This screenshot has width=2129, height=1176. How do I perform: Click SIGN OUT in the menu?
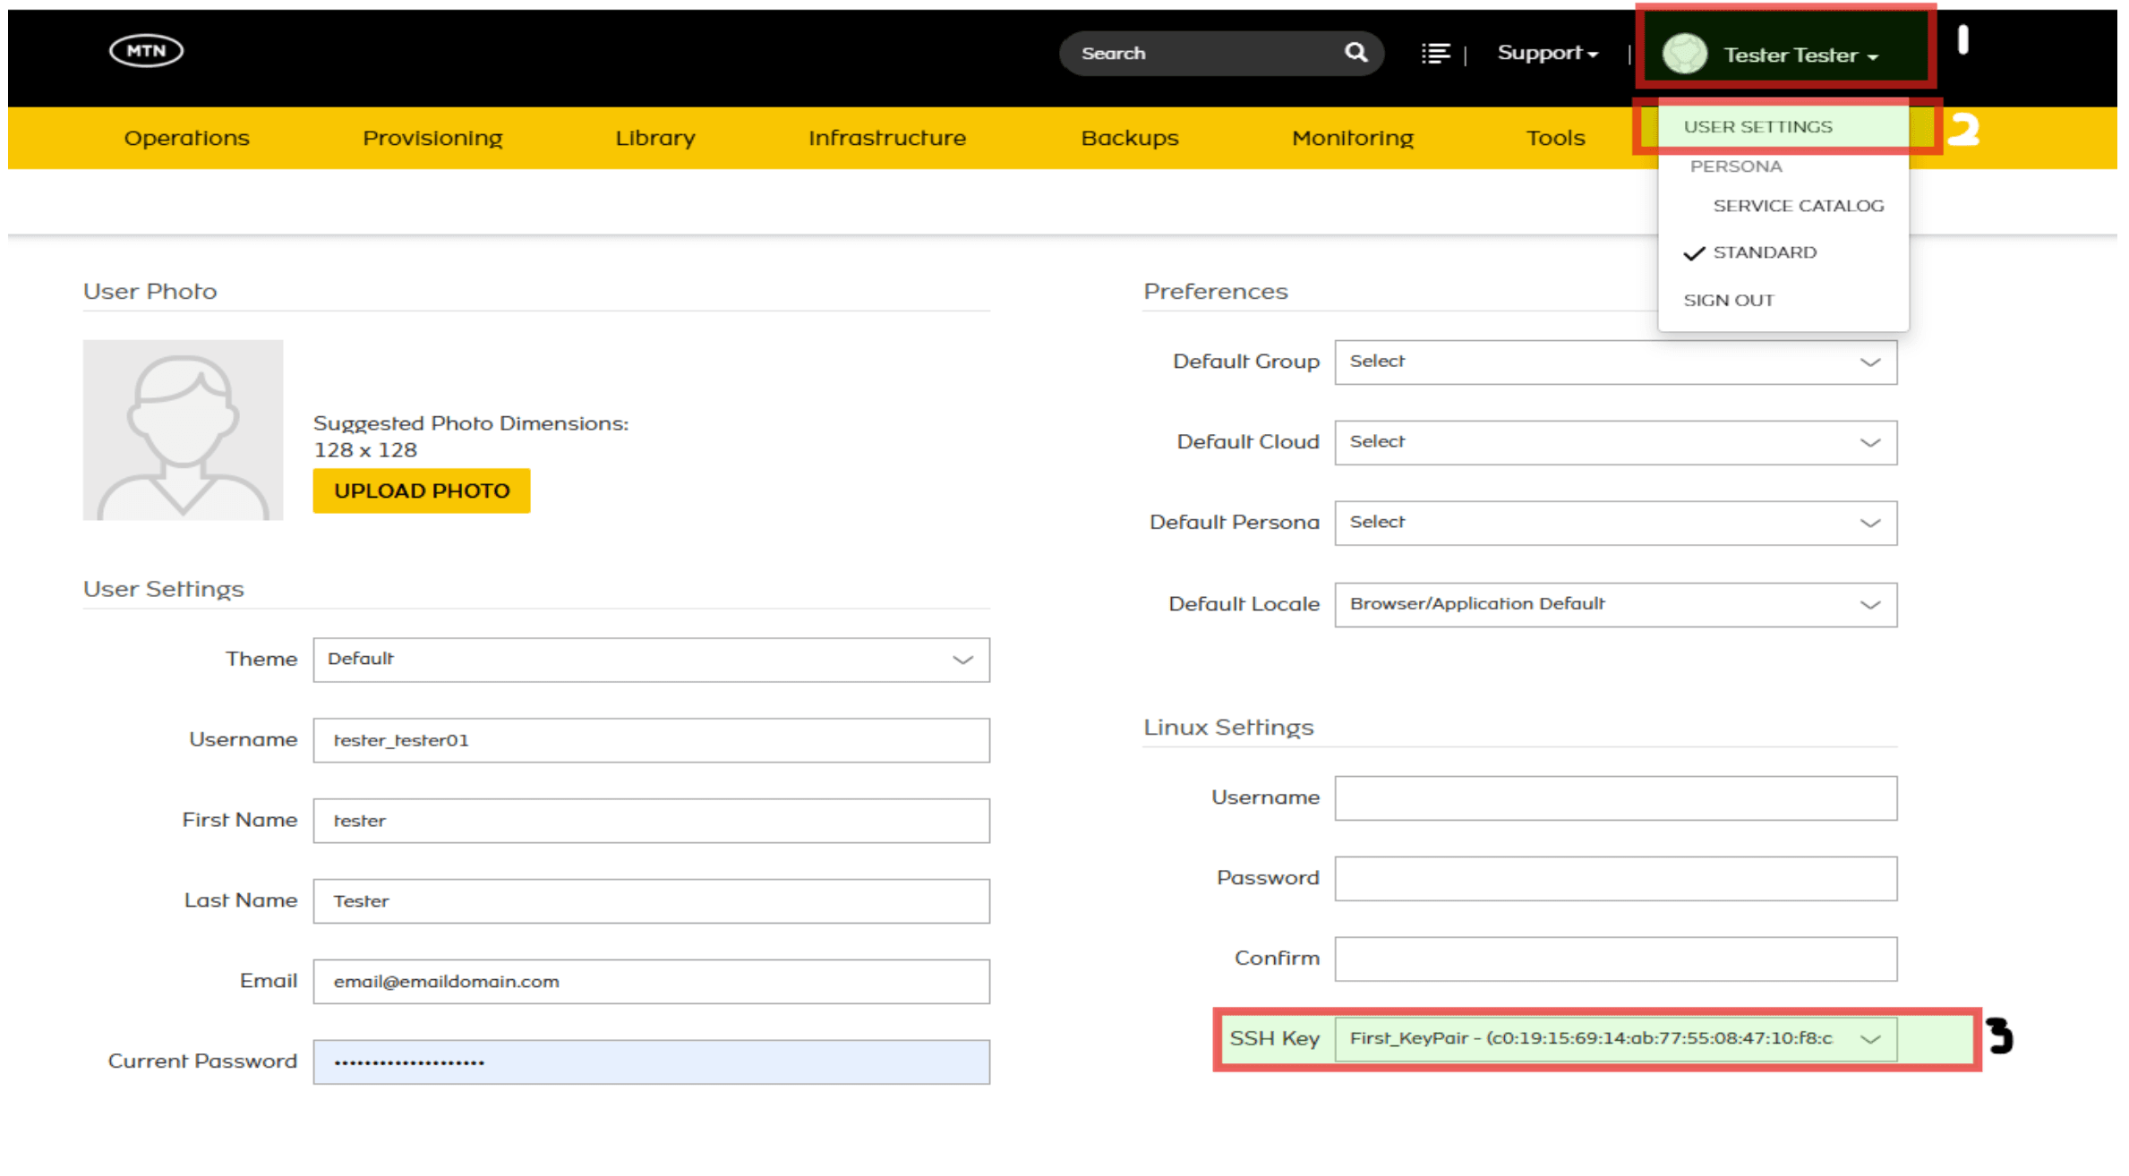click(x=1728, y=300)
